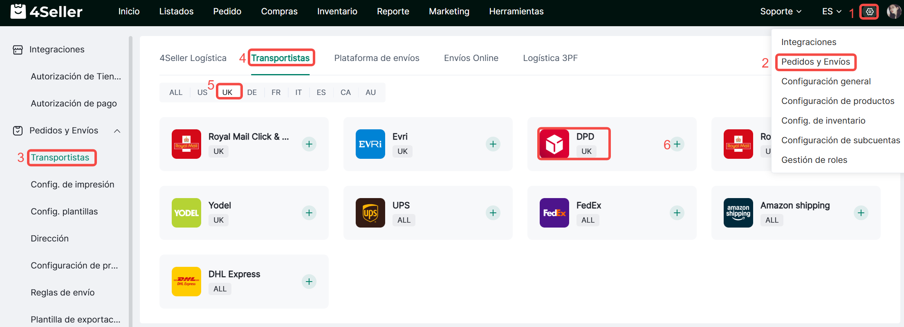Screen dimensions: 904x327
Task: Open the Logística 3PF tab
Action: click(x=550, y=58)
